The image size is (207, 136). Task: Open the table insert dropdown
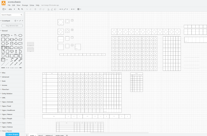79,9
